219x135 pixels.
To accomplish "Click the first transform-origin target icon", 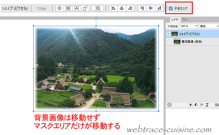I will click(x=59, y=8).
